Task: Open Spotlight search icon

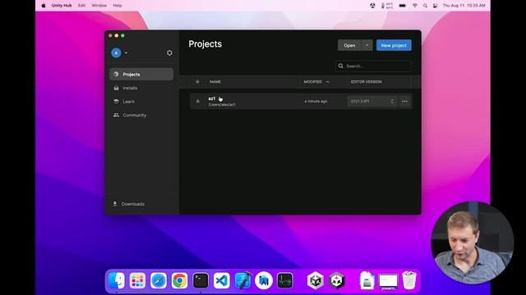Action: pos(425,6)
